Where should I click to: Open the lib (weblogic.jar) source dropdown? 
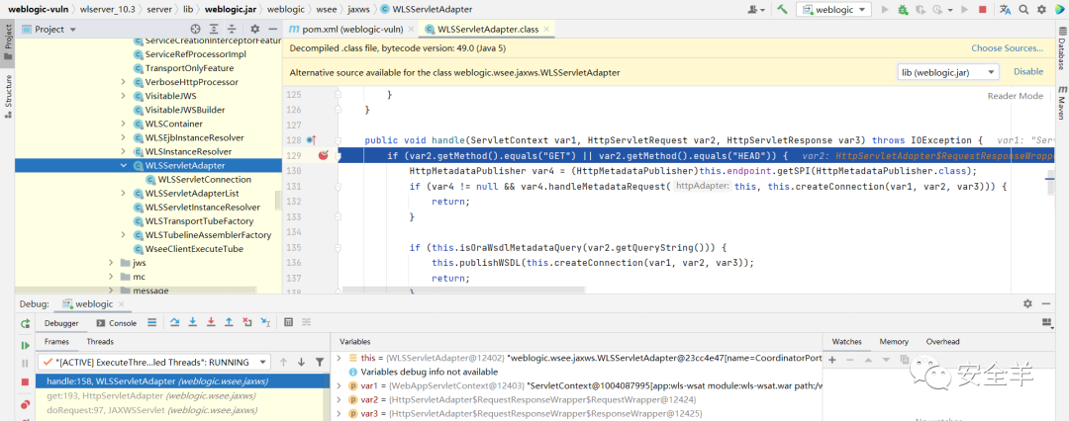[947, 72]
